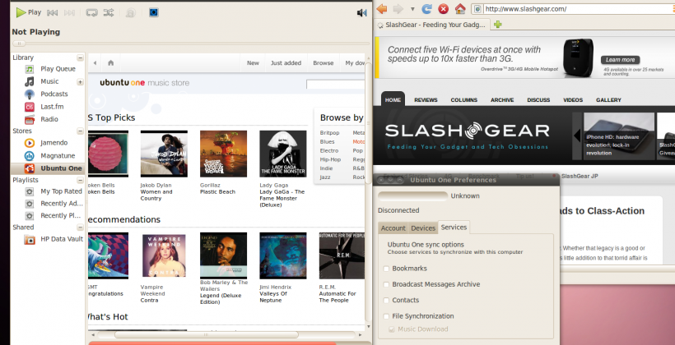Open the Magnatune store
The height and width of the screenshot is (345, 675).
coord(58,155)
